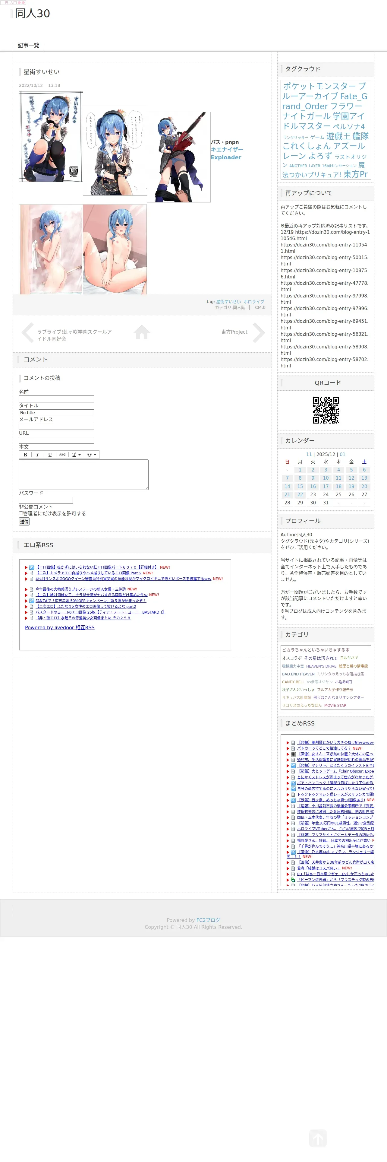The image size is (387, 1162).
Task: Select calendar day 10
Action: pos(326,478)
